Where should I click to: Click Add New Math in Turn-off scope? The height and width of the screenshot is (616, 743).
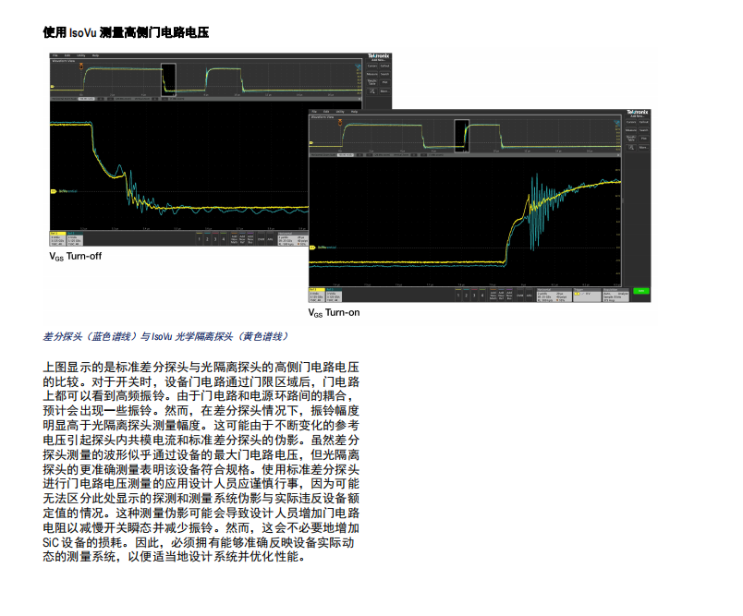pyautogui.click(x=234, y=239)
